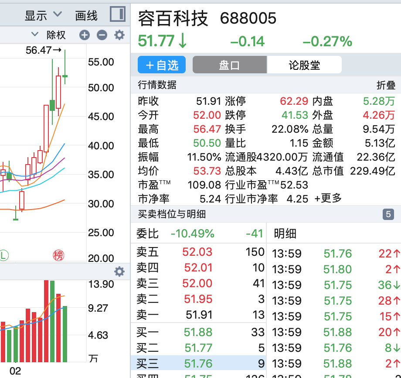Screen dimensions: 401x378
Task: Click the 明细 trade details header
Action: [x=285, y=234]
